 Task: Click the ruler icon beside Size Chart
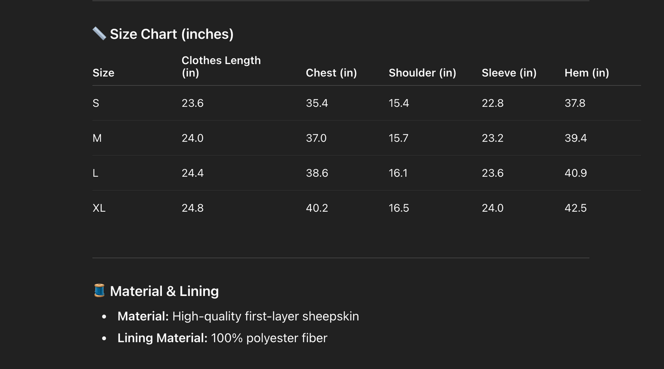pos(99,34)
